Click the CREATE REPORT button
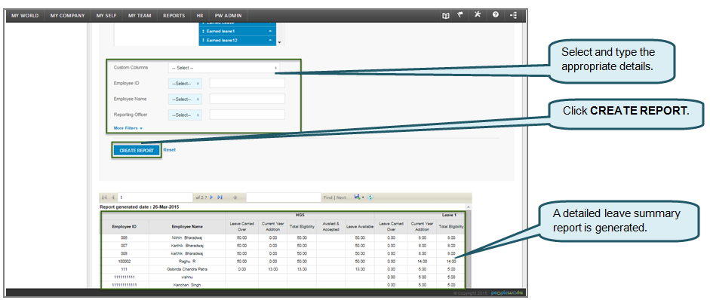This screenshot has width=710, height=300. coord(137,151)
